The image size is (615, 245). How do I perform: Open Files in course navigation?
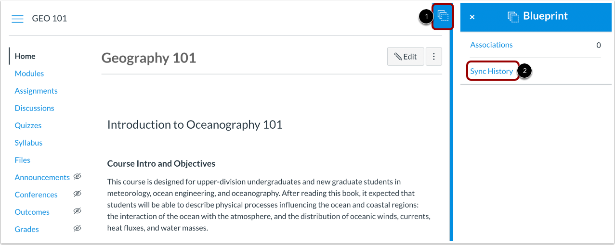[x=23, y=160]
